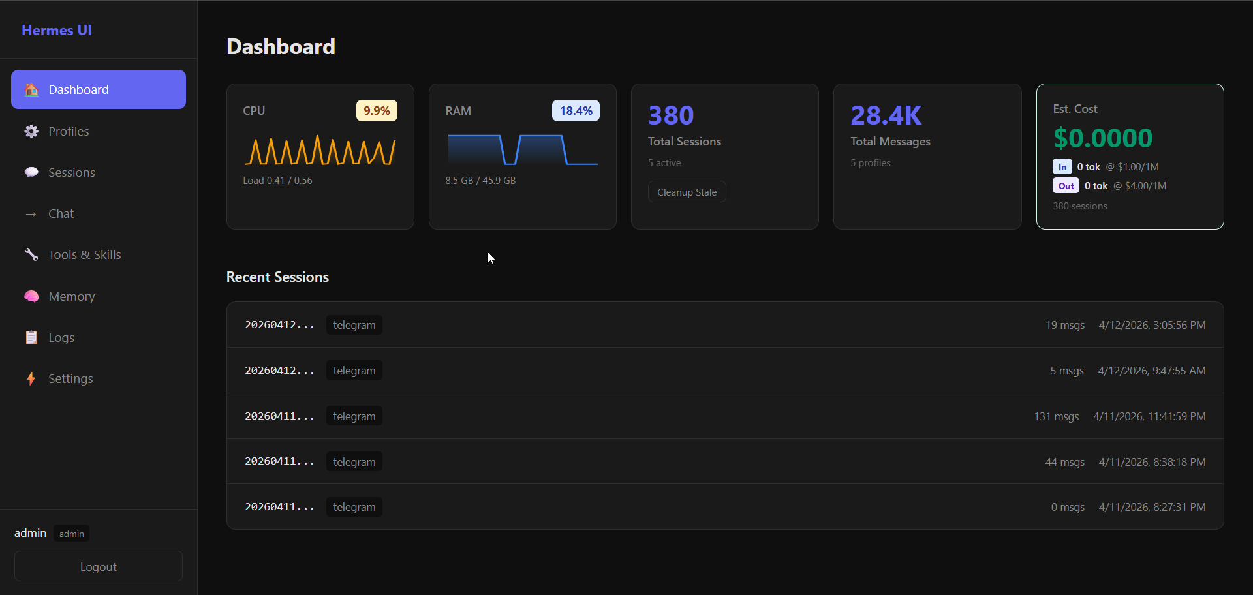1253x595 pixels.
Task: Click telegram tag on the 19 msgs row
Action: 354,325
